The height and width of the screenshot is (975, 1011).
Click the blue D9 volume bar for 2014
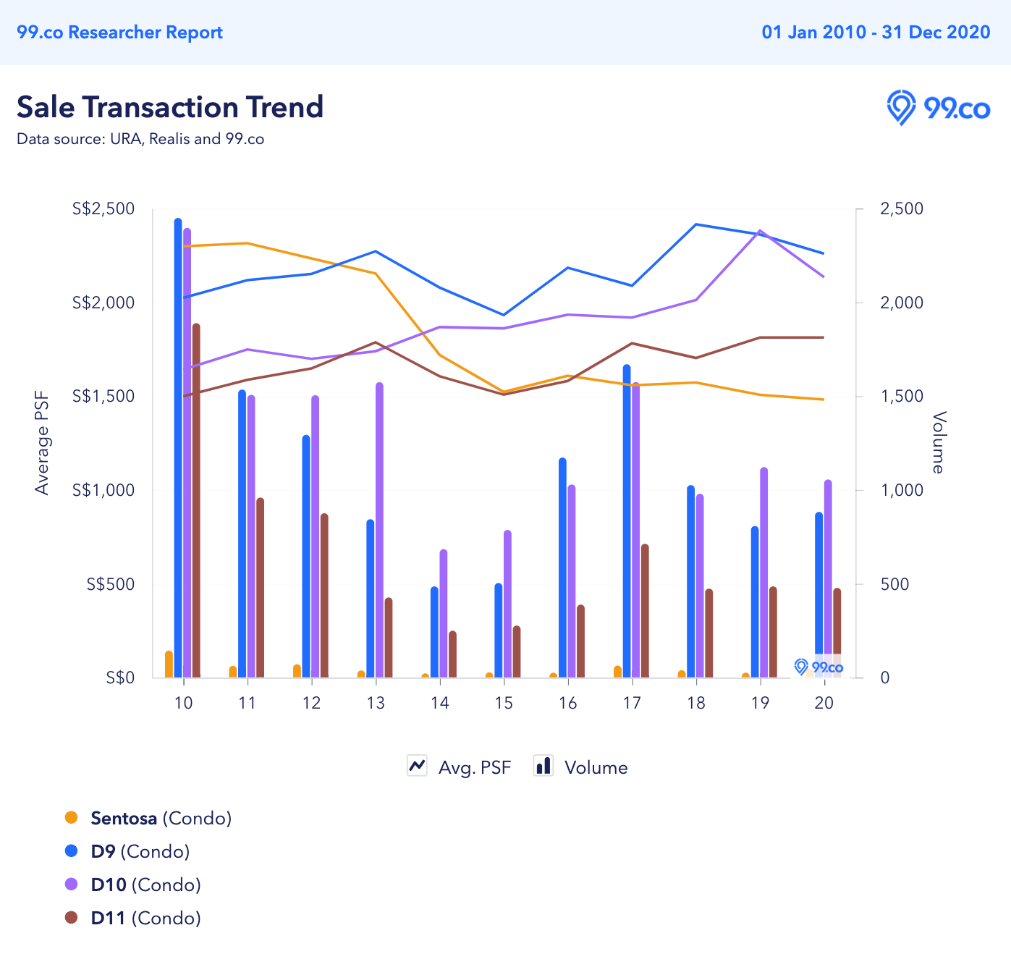[434, 632]
